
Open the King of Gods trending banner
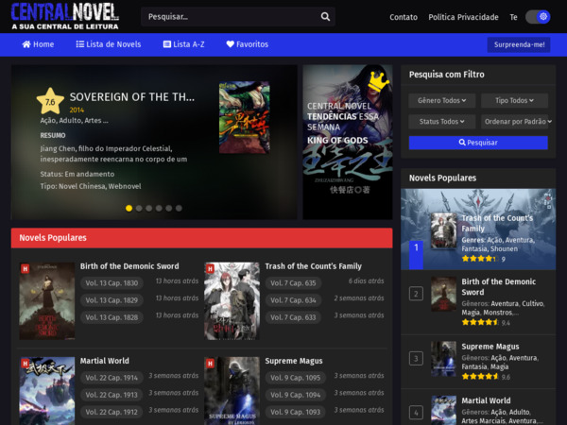pos(348,142)
